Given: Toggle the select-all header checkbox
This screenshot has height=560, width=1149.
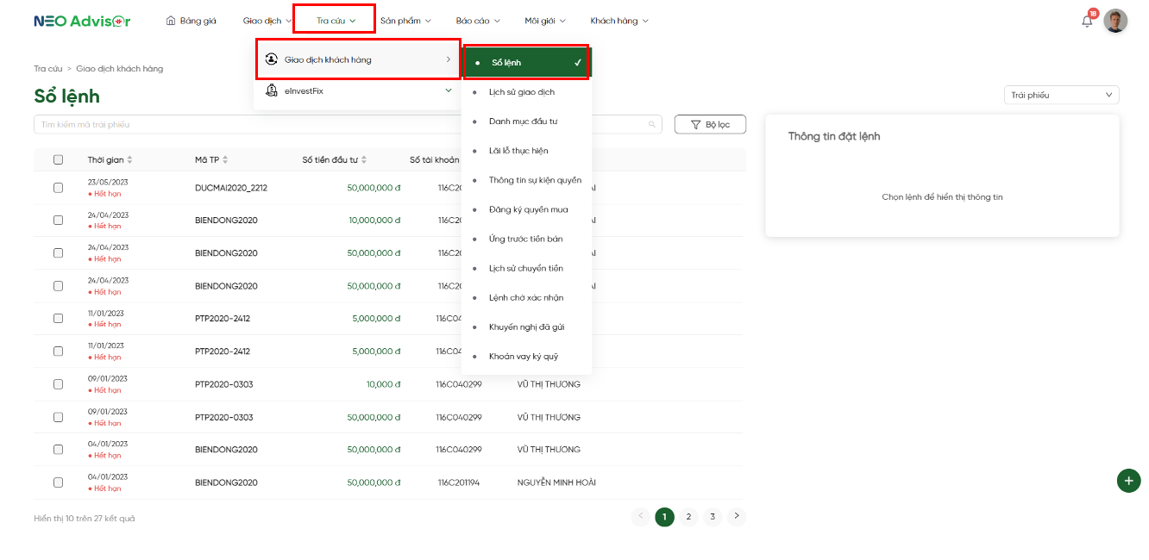Looking at the screenshot, I should 58,159.
